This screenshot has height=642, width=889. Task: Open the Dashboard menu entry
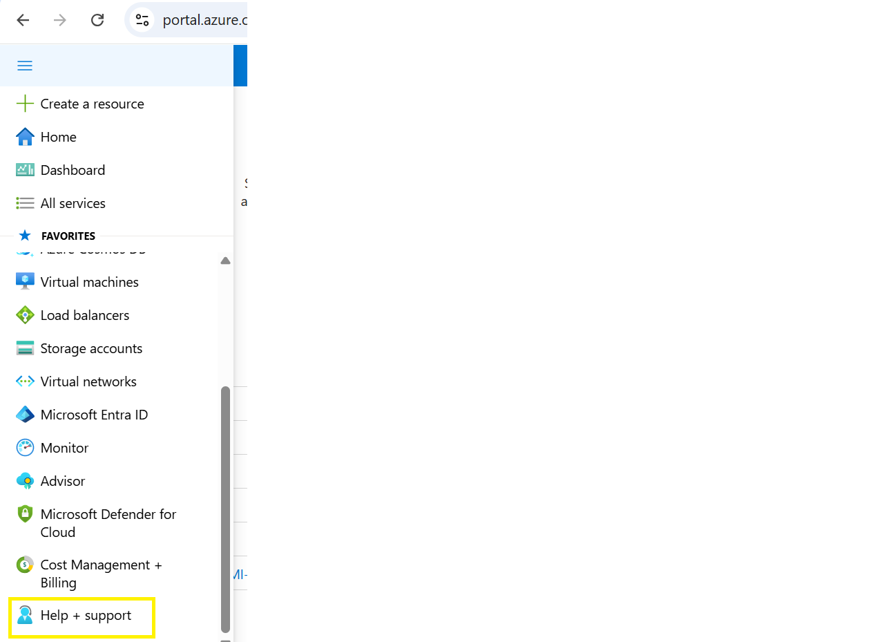pos(73,170)
